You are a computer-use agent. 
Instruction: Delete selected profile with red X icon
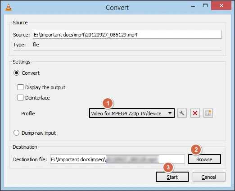click(x=195, y=113)
